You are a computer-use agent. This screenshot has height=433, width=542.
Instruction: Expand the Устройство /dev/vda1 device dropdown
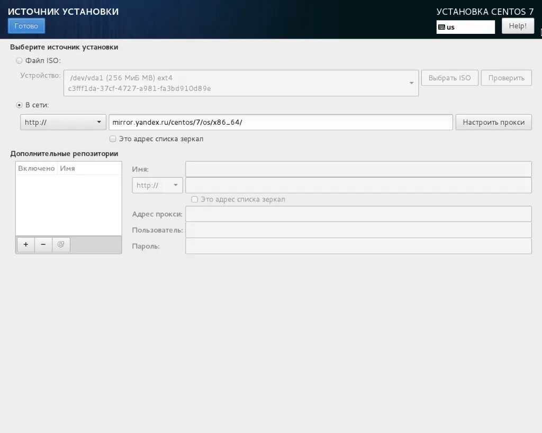click(241, 83)
